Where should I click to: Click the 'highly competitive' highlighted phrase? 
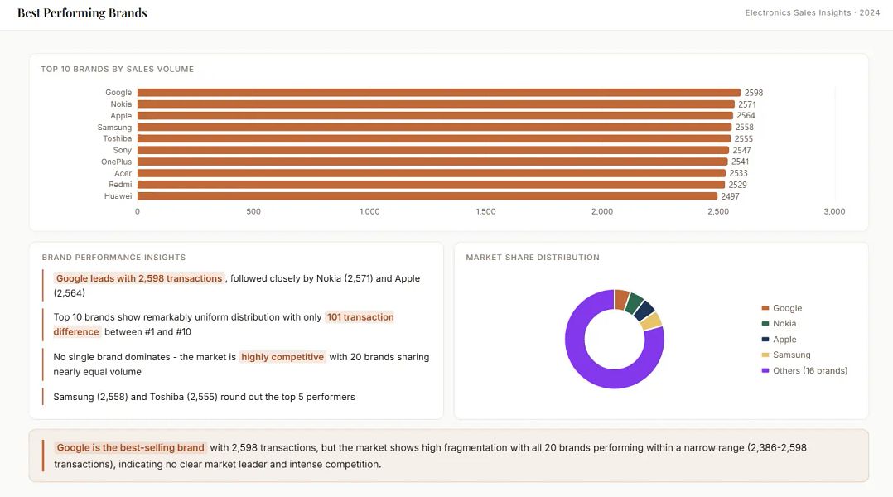[282, 357]
